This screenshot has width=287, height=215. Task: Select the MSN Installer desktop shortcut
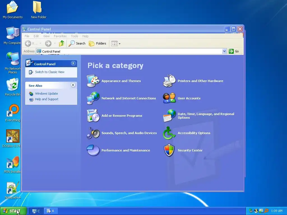(13, 162)
